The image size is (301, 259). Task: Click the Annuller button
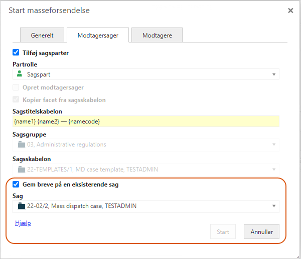[261, 231]
